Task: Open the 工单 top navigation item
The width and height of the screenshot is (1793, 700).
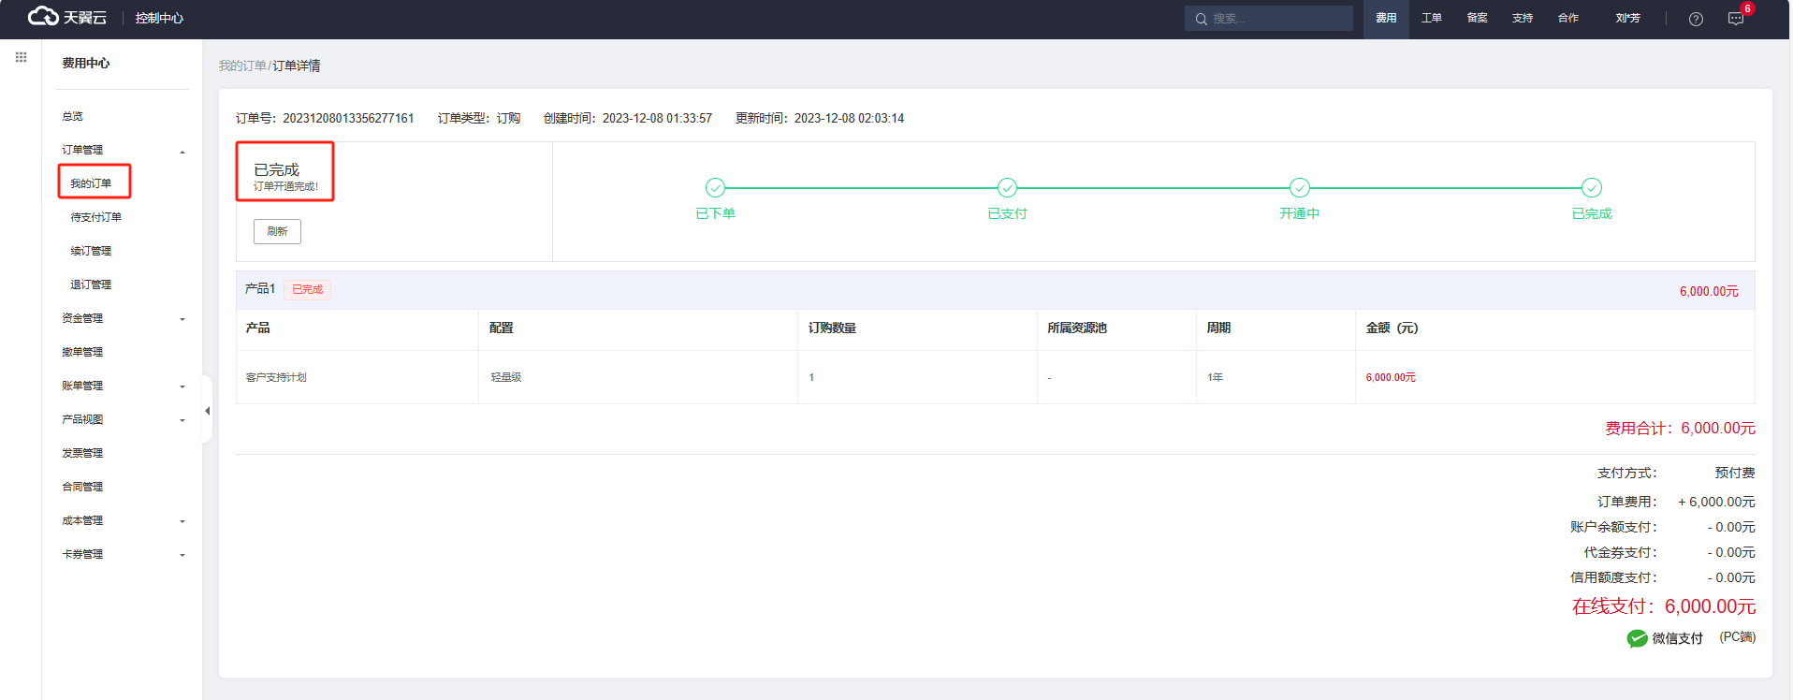Action: pyautogui.click(x=1431, y=19)
